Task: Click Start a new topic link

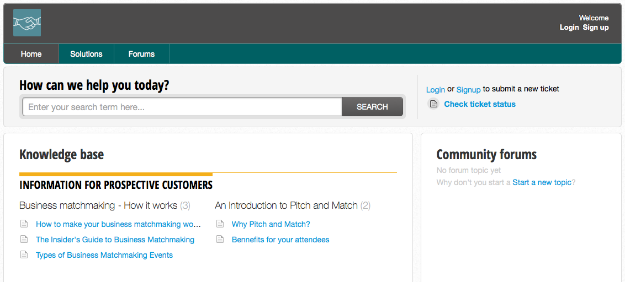Action: point(542,182)
